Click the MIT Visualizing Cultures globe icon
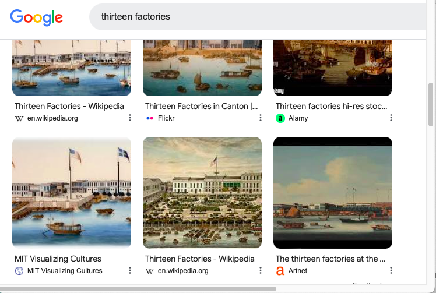This screenshot has width=436, height=293. click(x=19, y=271)
